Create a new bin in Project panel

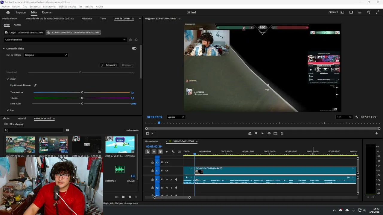(x=123, y=197)
